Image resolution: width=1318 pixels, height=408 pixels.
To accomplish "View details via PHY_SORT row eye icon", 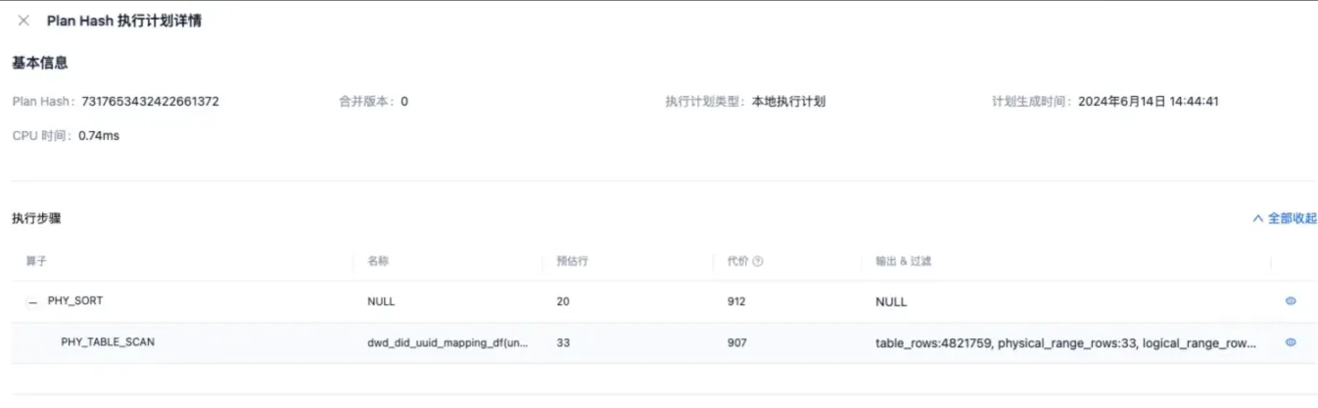I will point(1291,301).
